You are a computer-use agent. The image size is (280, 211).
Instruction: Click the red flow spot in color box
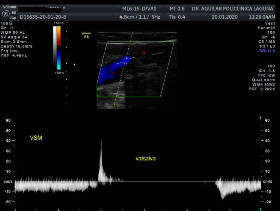click(x=144, y=53)
